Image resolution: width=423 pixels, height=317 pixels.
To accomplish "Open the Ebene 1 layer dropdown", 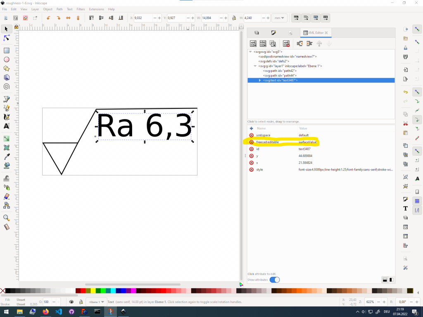I will (x=96, y=302).
